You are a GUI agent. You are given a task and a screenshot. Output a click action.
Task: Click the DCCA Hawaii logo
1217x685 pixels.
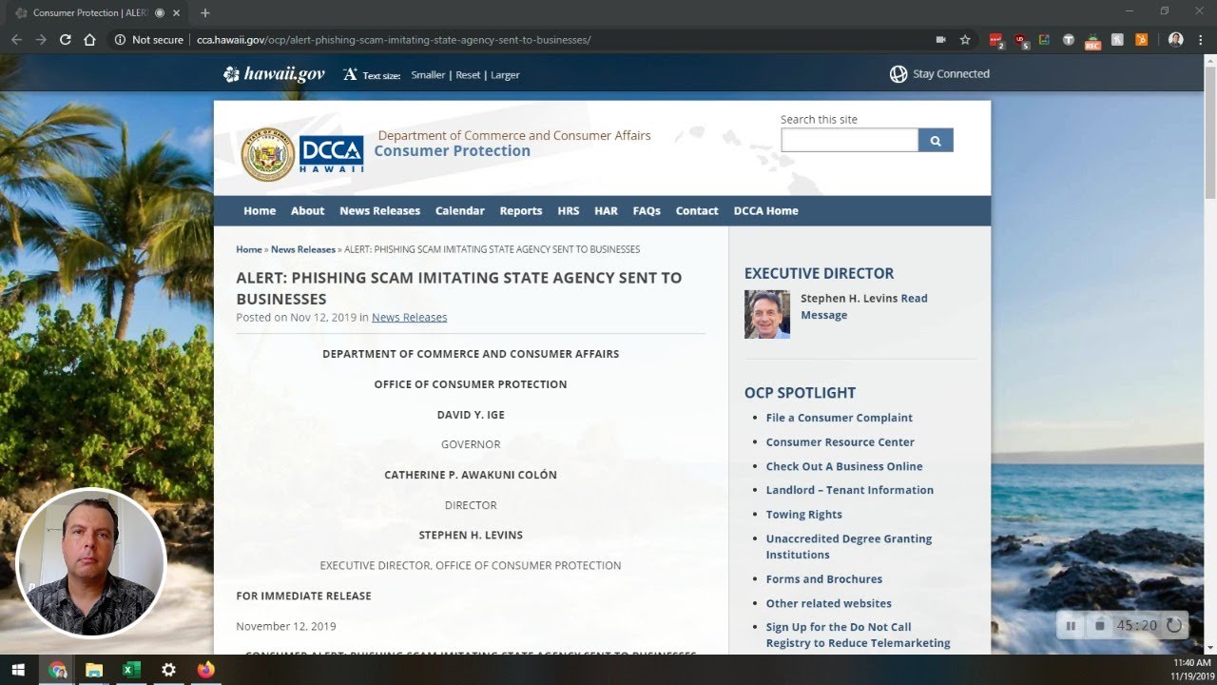coord(331,153)
